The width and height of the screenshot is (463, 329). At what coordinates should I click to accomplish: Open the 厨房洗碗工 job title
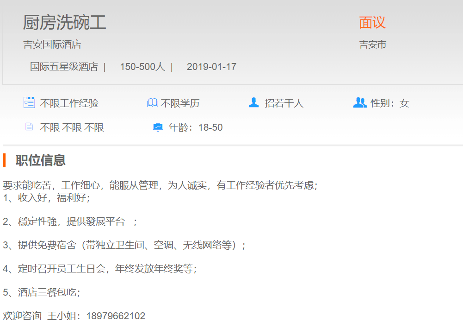[x=65, y=22]
